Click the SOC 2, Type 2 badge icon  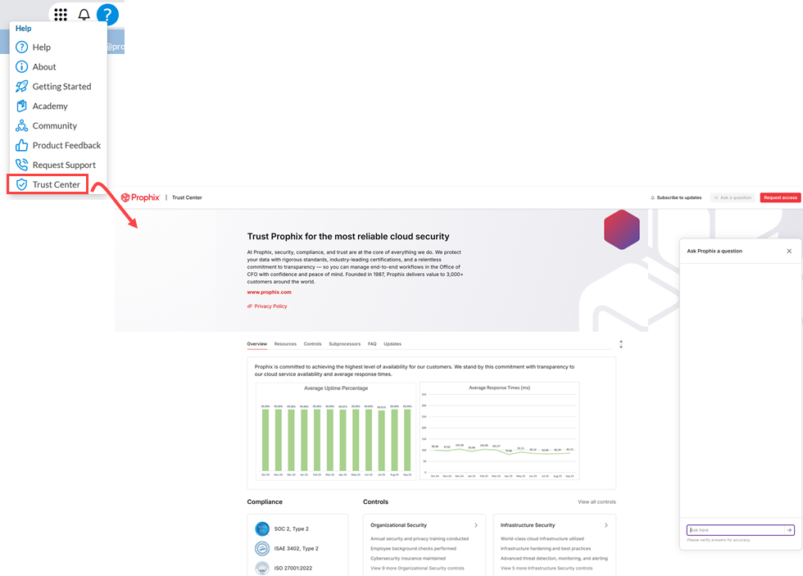(x=262, y=528)
